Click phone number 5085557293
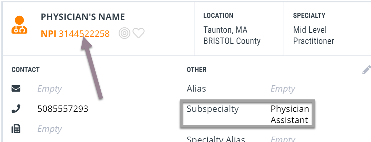Image resolution: width=371 pixels, height=142 pixels. 63,109
